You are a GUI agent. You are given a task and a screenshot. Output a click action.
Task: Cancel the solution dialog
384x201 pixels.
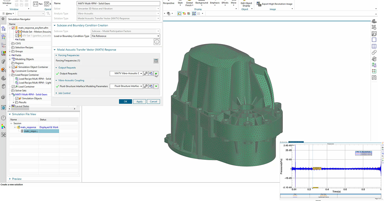click(153, 101)
